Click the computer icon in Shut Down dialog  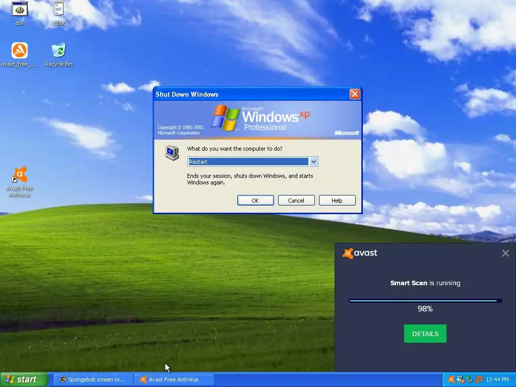pyautogui.click(x=172, y=153)
